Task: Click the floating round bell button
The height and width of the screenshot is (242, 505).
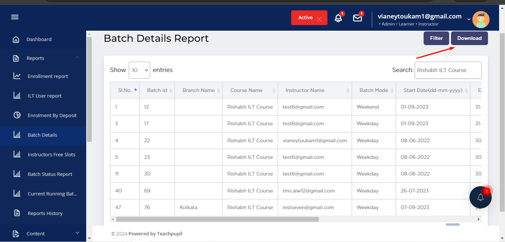Action: point(480,197)
